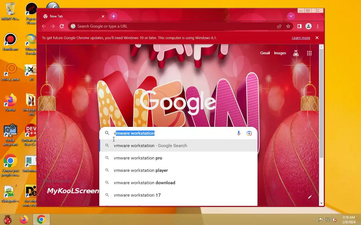Open Recycle Bin on desktop
The width and height of the screenshot is (361, 225).
[10, 12]
